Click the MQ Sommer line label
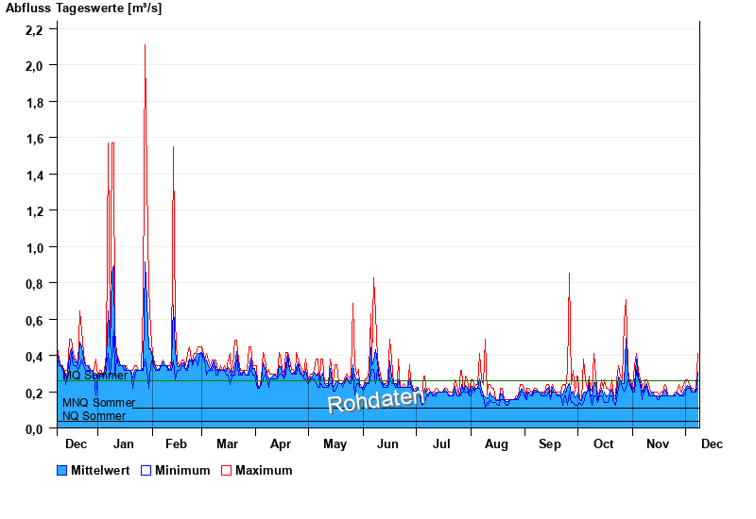Image resolution: width=756 pixels, height=519 pixels. (94, 376)
